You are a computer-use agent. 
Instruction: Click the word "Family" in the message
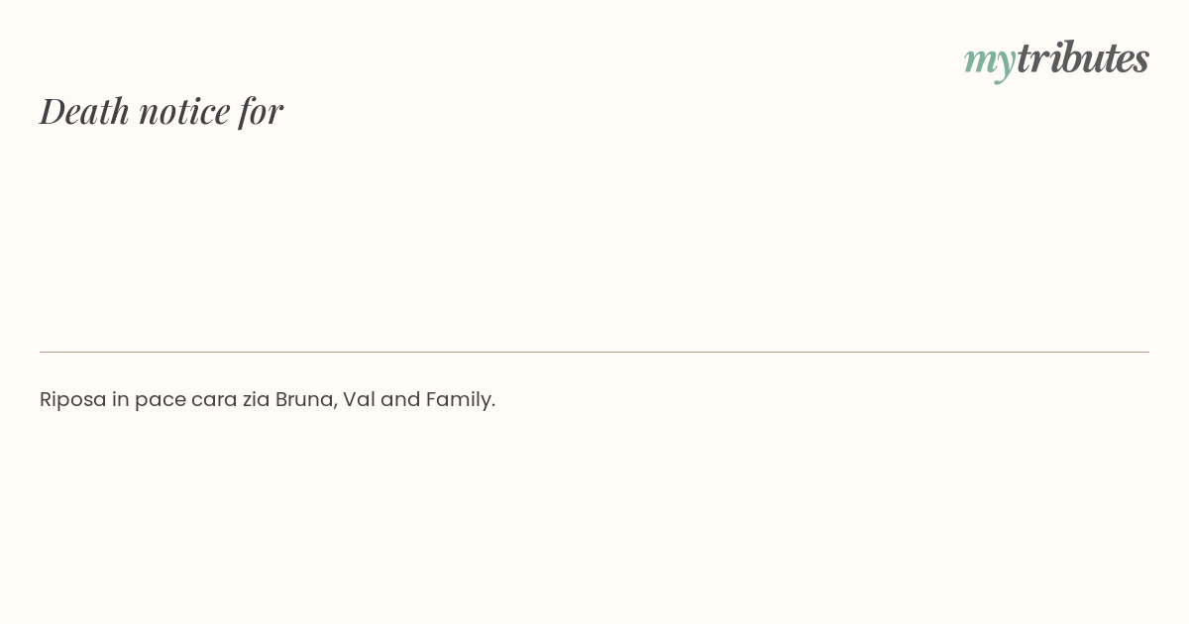pos(459,399)
